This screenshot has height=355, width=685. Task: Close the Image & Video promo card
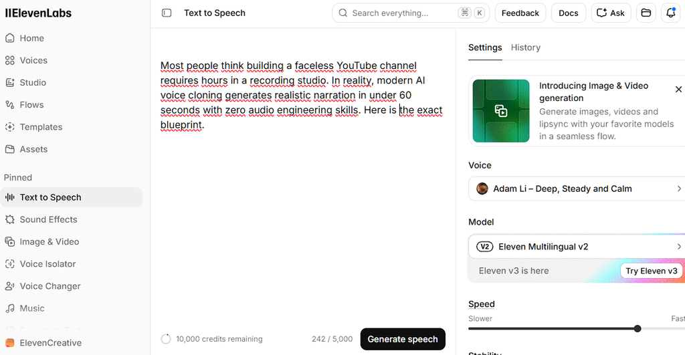tap(678, 89)
